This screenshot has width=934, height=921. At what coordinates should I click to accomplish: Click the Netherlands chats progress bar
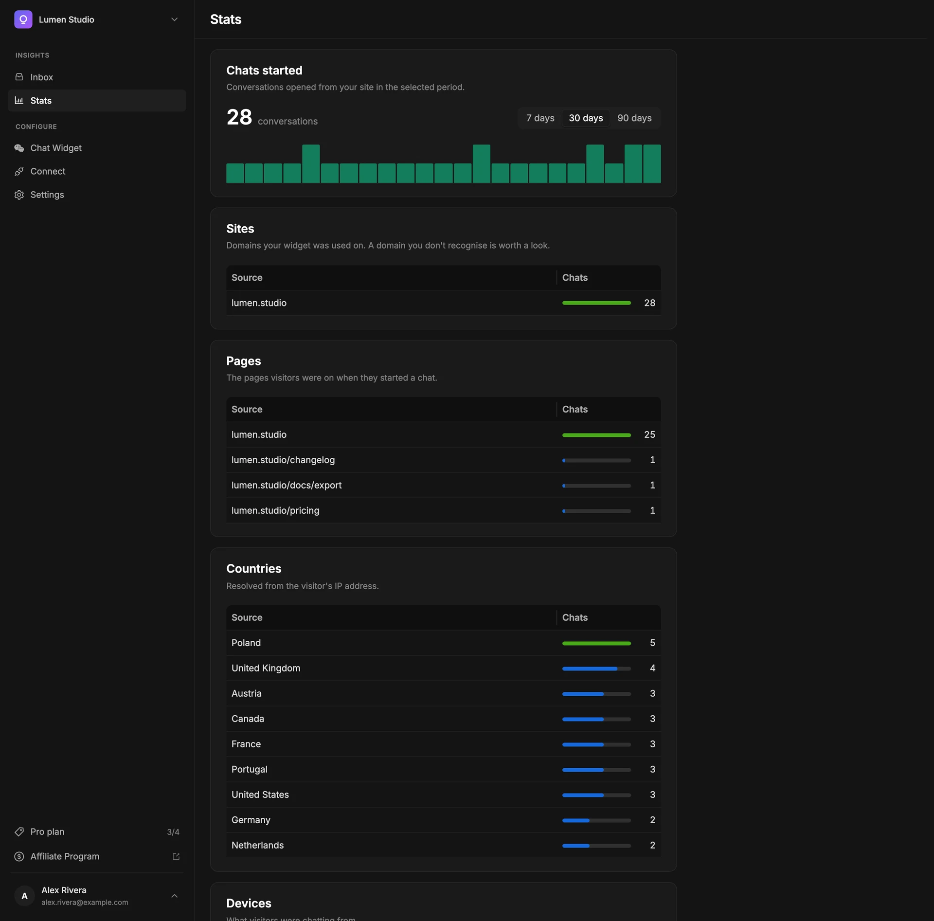point(596,846)
